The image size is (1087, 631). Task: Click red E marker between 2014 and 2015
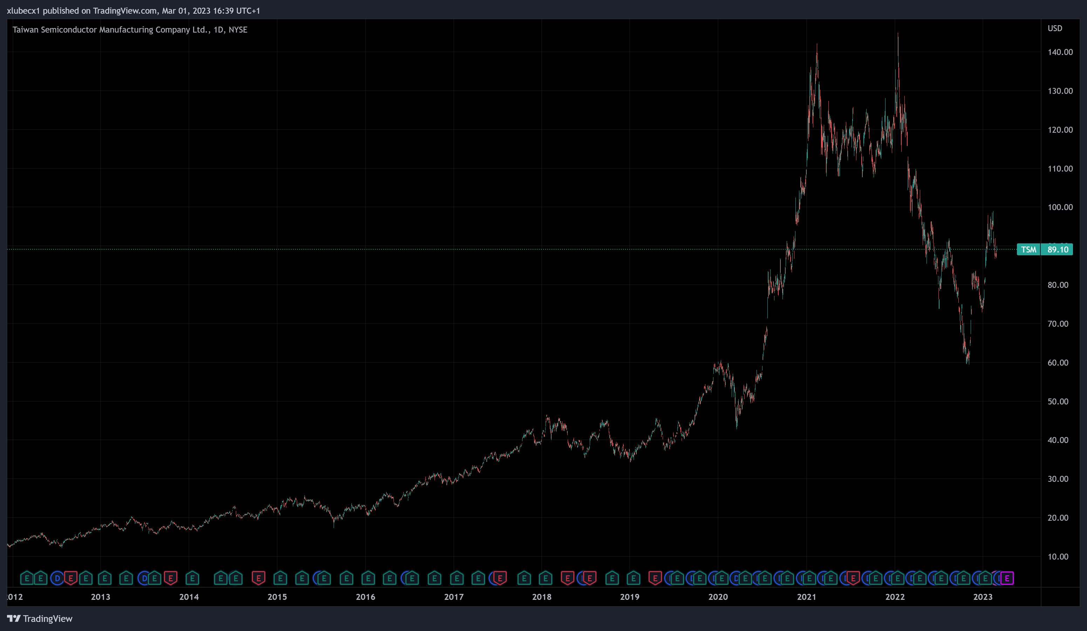[258, 578]
